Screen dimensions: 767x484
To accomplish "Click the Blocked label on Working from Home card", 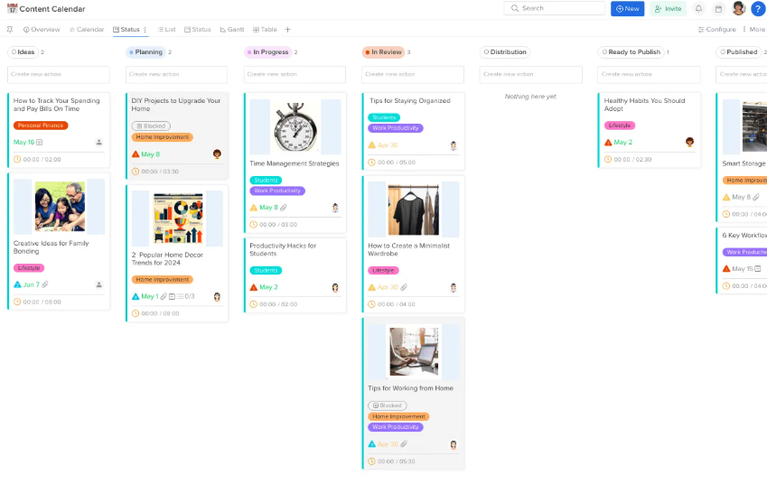I will click(x=387, y=405).
